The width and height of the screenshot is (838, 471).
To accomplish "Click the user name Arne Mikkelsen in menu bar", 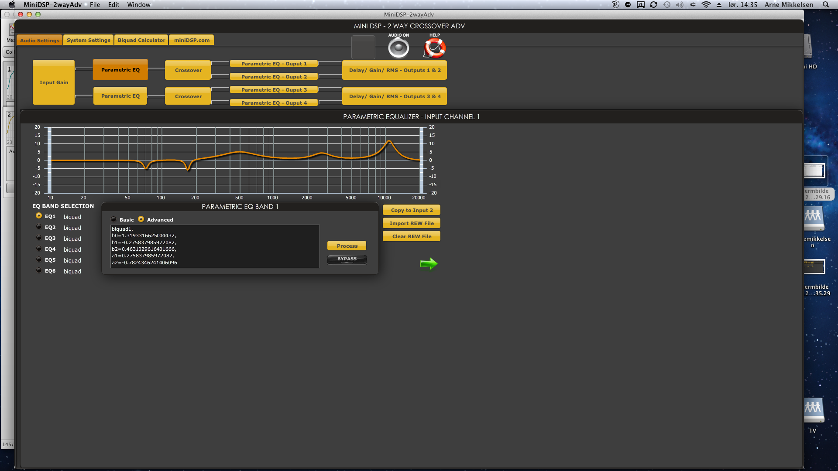I will [789, 5].
